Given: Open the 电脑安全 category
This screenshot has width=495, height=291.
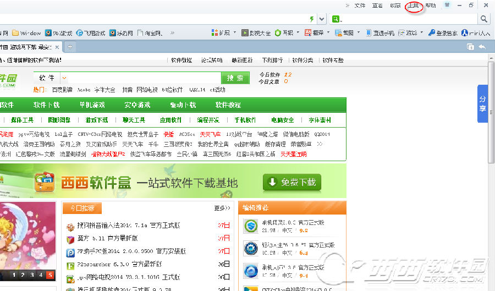Looking at the screenshot, I should click(x=283, y=120).
